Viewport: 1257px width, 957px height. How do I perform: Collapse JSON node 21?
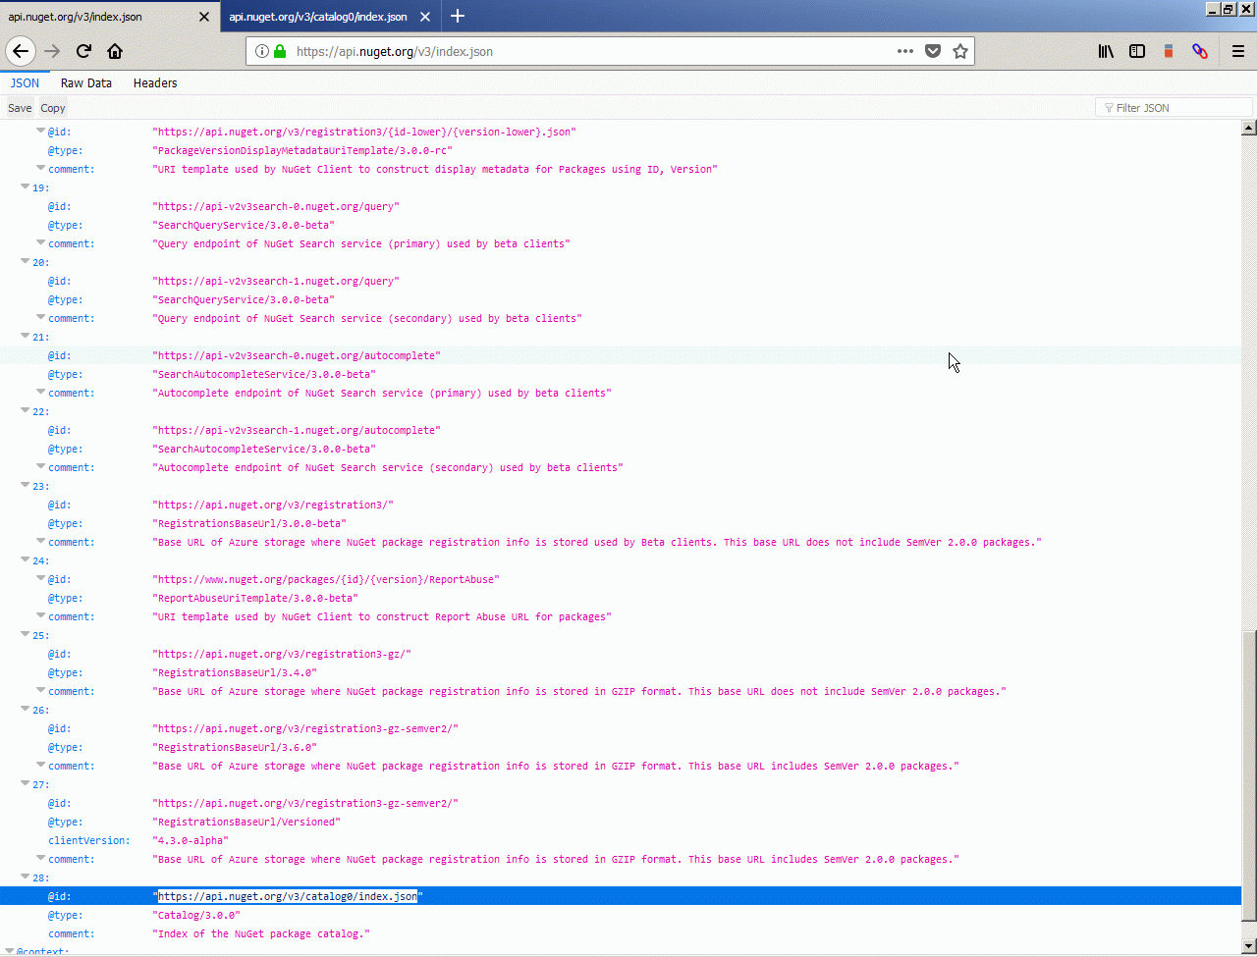(x=26, y=337)
